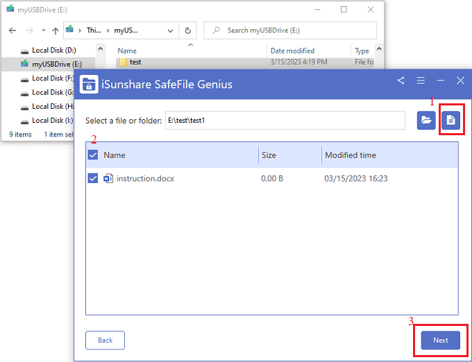Click the file path field showing E:\test\test1

point(285,121)
